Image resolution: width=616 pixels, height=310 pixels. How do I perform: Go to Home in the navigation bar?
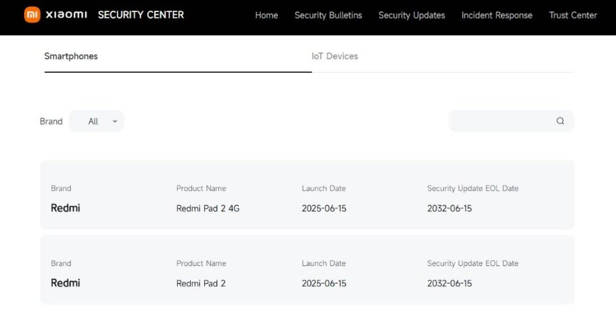coord(267,16)
